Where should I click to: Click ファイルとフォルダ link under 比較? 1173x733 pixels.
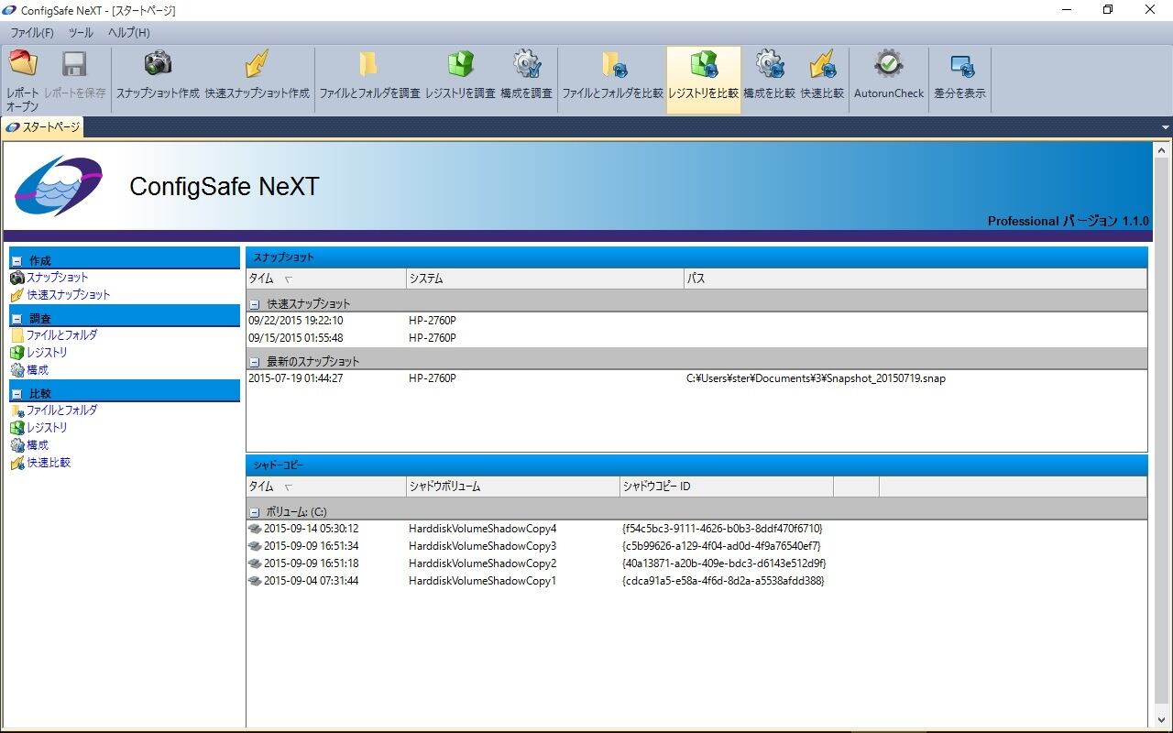(x=61, y=410)
